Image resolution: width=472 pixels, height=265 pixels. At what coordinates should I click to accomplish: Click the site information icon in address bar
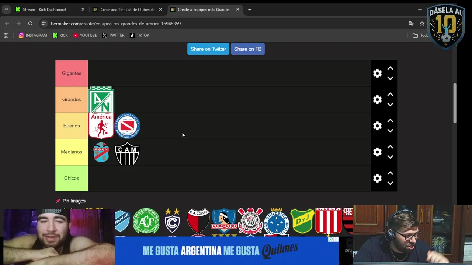(x=44, y=24)
